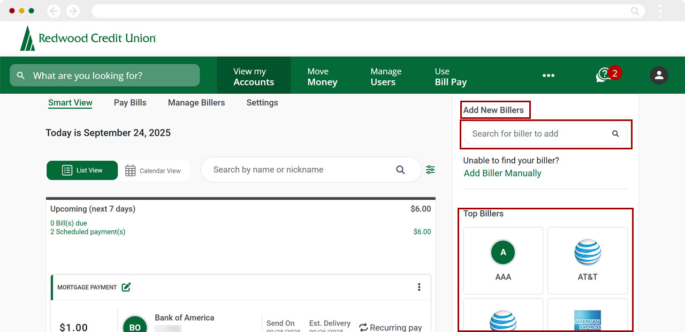This screenshot has width=685, height=332.
Task: Open the overflow ellipsis in navigation bar
Action: pos(548,75)
